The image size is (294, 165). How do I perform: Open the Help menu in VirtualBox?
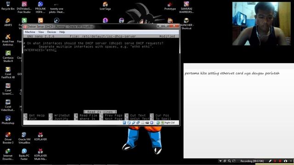pyautogui.click(x=62, y=32)
